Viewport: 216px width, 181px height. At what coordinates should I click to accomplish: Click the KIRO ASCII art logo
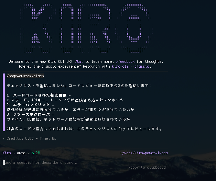[x=86, y=28]
